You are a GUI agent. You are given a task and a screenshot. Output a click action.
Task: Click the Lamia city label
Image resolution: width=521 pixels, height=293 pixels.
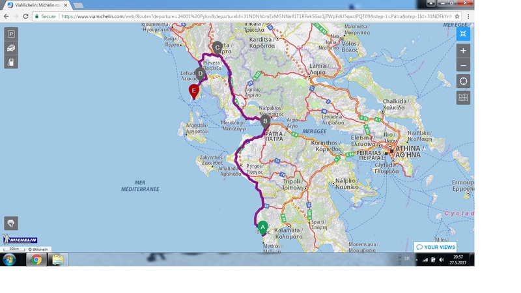(318, 69)
